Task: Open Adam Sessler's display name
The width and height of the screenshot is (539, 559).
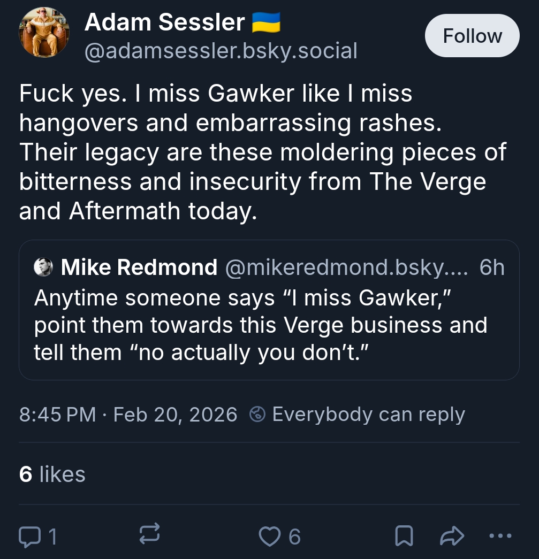Action: 164,22
